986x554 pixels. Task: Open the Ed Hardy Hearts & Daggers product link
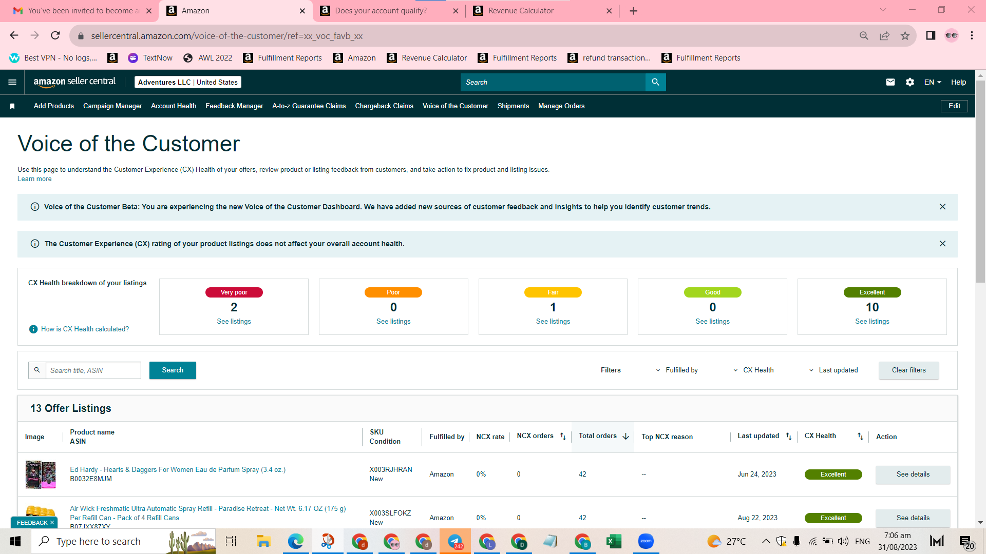pyautogui.click(x=178, y=470)
